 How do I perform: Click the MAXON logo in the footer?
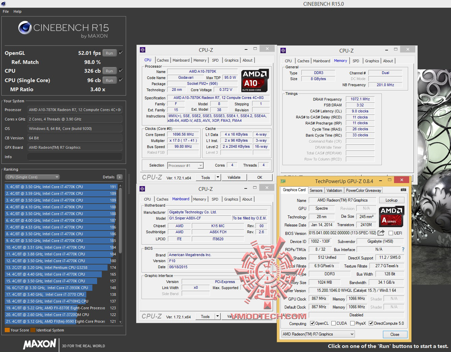click(x=40, y=344)
